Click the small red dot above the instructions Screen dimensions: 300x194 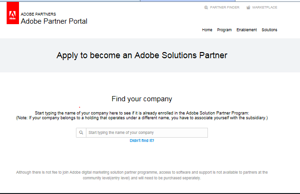[79, 107]
